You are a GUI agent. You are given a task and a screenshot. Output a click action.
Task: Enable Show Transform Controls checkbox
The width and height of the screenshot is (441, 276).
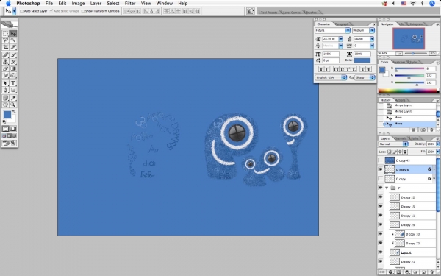click(82, 11)
